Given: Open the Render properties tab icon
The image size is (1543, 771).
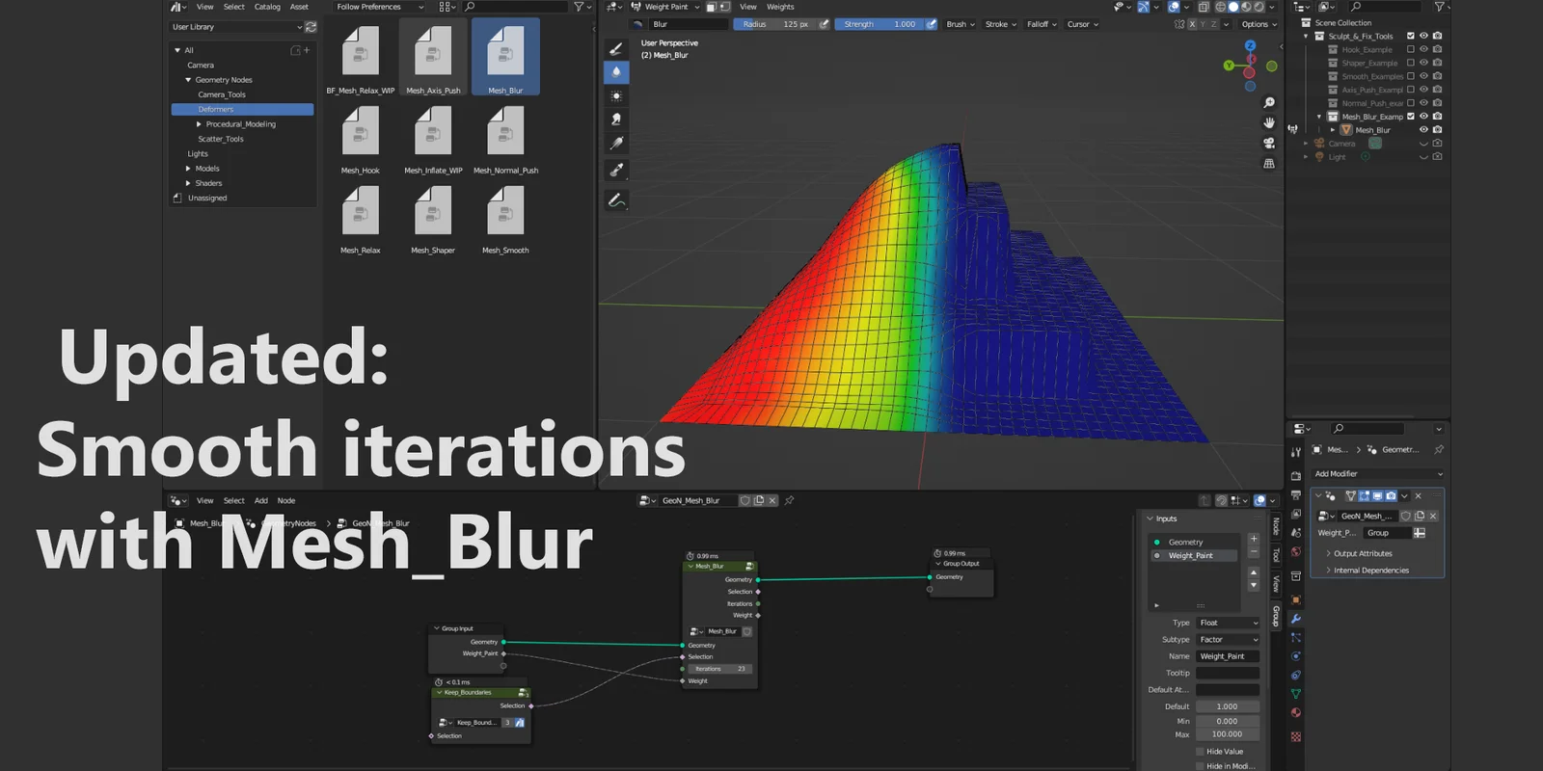Looking at the screenshot, I should click(x=1296, y=475).
